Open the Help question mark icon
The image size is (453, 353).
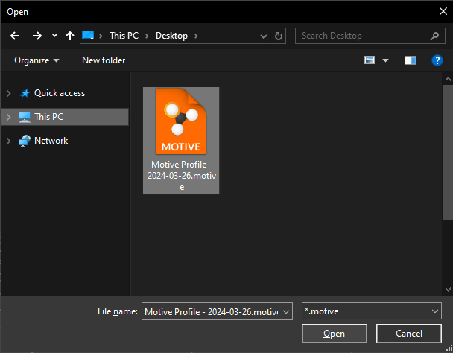click(437, 60)
